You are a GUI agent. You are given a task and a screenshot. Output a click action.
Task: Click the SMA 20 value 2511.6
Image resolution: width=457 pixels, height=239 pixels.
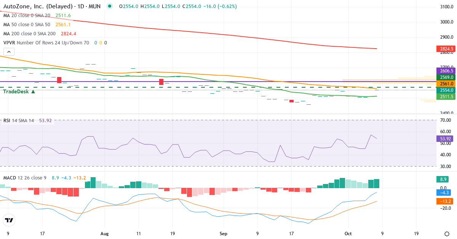[x=63, y=16]
